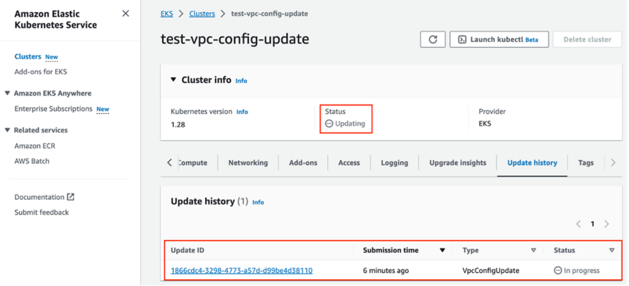Screen dimensions: 629x286
Task: Go to previous page of update history
Action: click(x=578, y=224)
